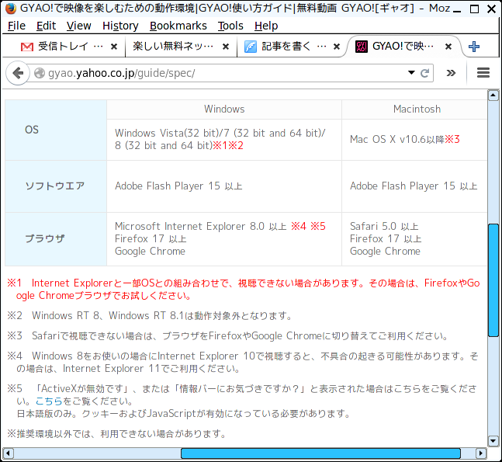Click Adobe Flash Player 15 in Windows column
The height and width of the screenshot is (462, 502).
(178, 186)
